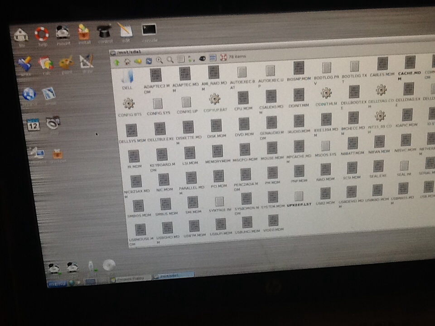Zoom out on file icons

tap(170, 60)
